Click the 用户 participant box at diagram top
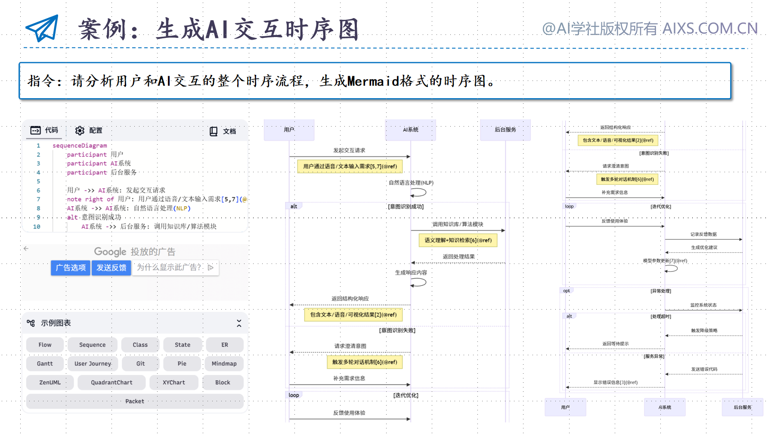 coord(289,130)
